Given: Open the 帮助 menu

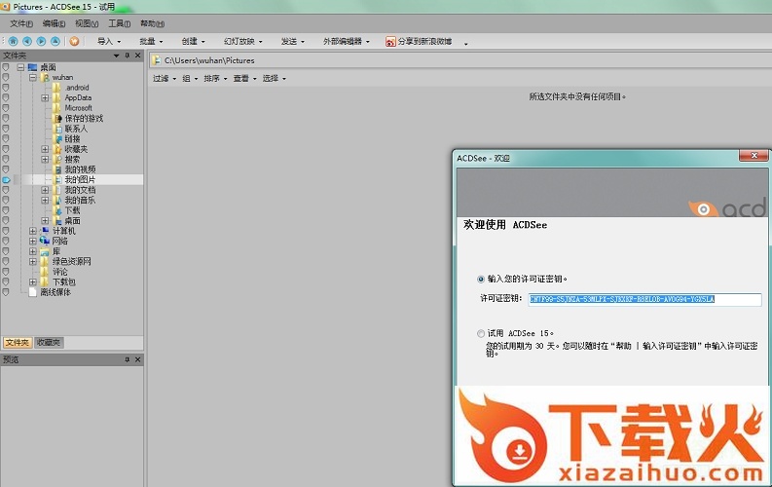Looking at the screenshot, I should (152, 23).
